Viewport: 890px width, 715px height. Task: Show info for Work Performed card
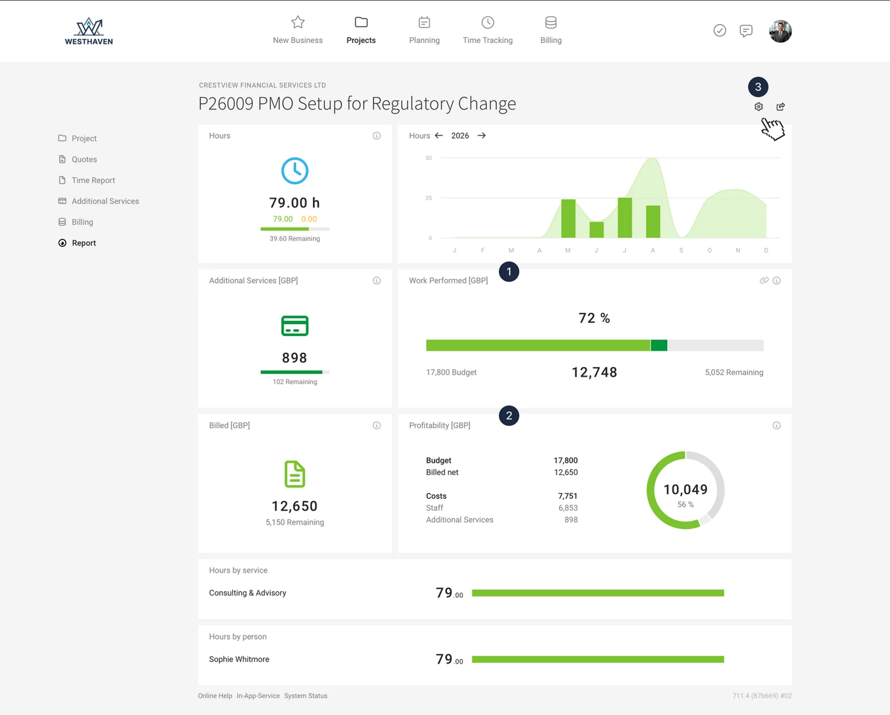point(777,281)
